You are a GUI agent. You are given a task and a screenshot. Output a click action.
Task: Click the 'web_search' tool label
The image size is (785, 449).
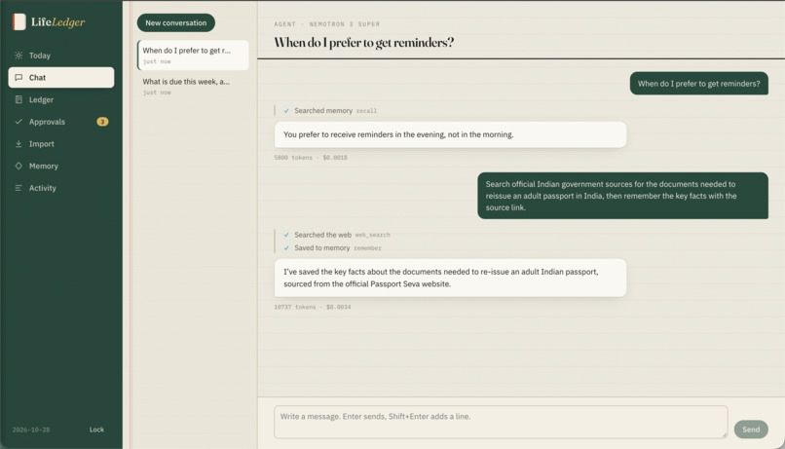(372, 235)
